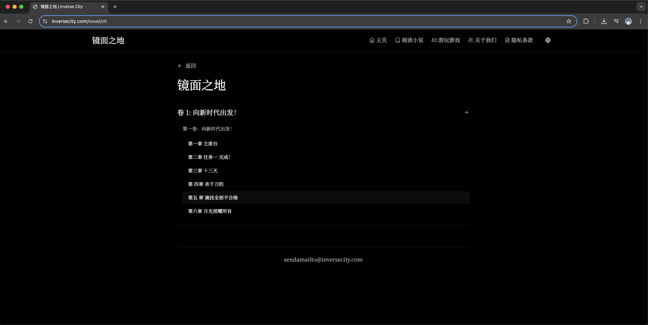Open the Chrome profile avatar
The height and width of the screenshot is (325, 648).
point(628,21)
